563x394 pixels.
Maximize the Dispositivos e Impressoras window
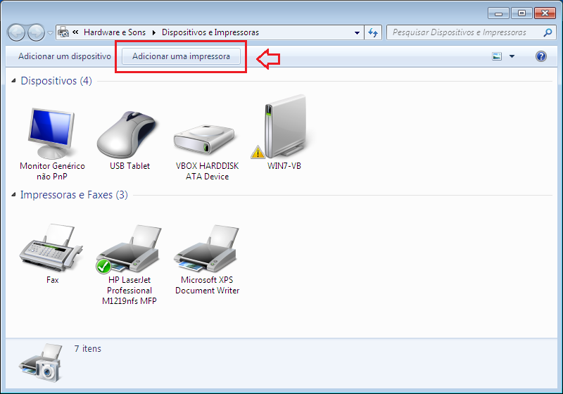pyautogui.click(x=521, y=13)
